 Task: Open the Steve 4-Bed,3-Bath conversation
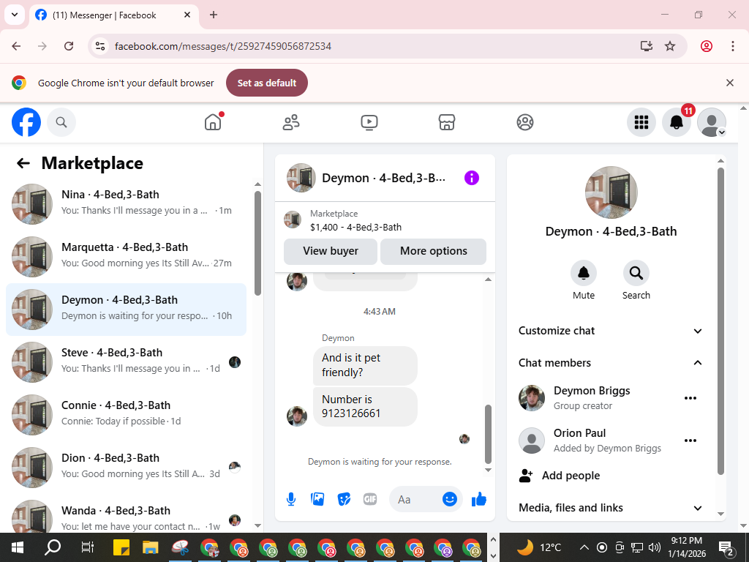click(x=126, y=361)
